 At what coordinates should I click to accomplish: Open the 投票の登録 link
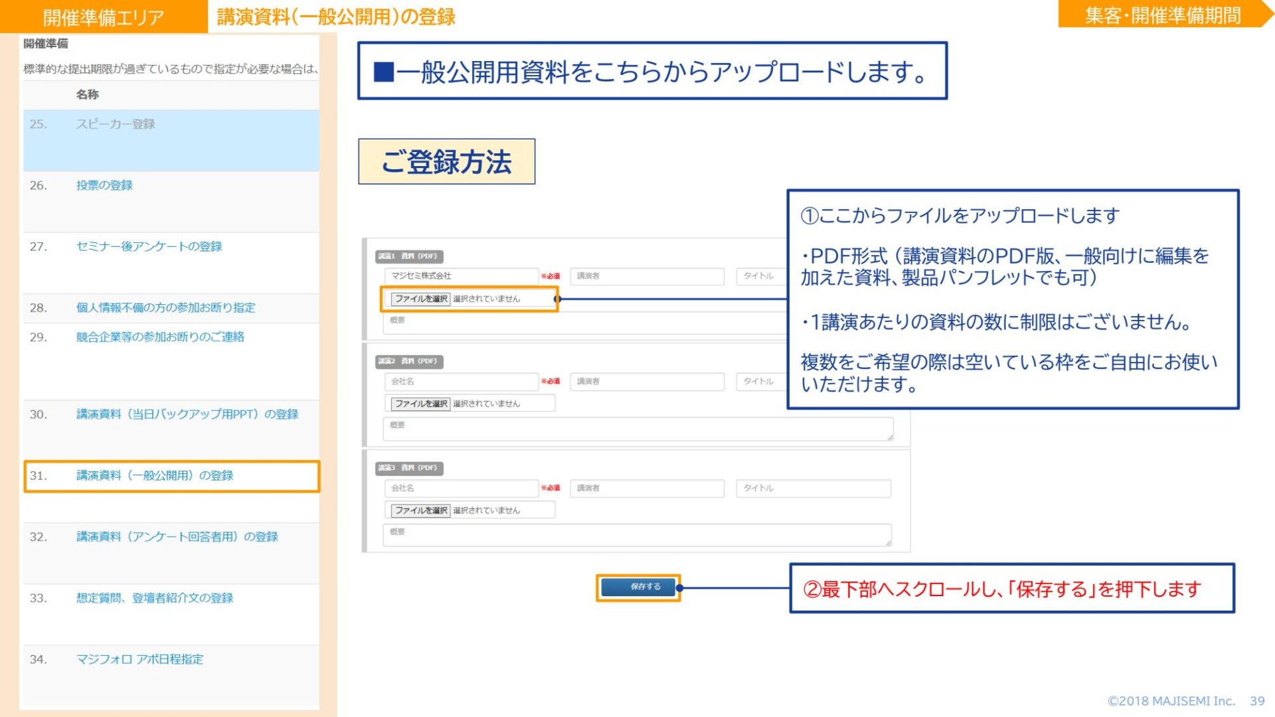(104, 185)
